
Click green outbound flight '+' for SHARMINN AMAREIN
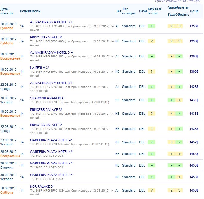[x=171, y=100]
